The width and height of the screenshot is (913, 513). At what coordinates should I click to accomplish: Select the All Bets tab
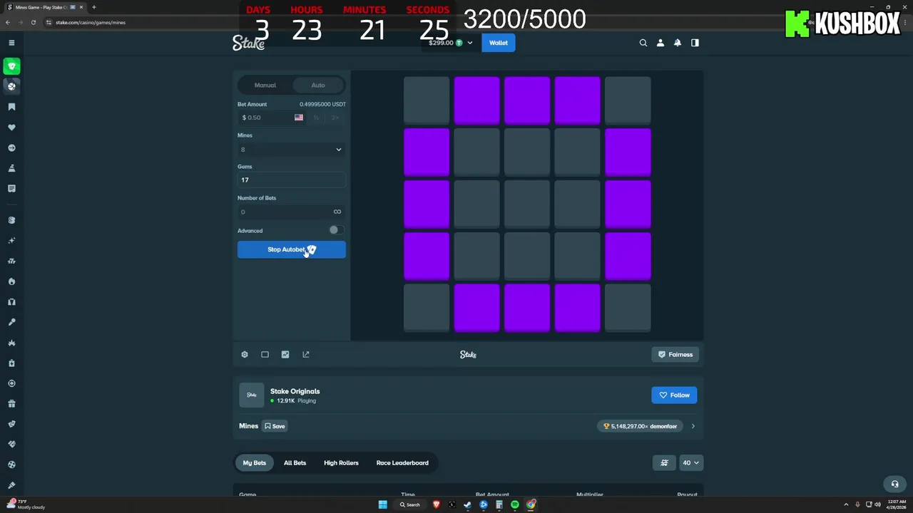coord(295,463)
